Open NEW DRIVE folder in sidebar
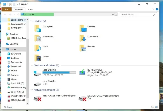 pyautogui.click(x=14, y=28)
